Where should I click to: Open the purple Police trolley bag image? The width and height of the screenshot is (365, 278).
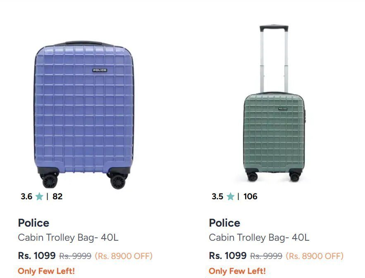[x=84, y=115]
